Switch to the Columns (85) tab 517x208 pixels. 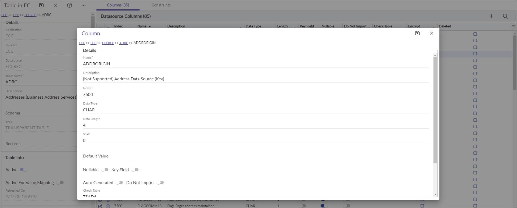[x=118, y=5]
